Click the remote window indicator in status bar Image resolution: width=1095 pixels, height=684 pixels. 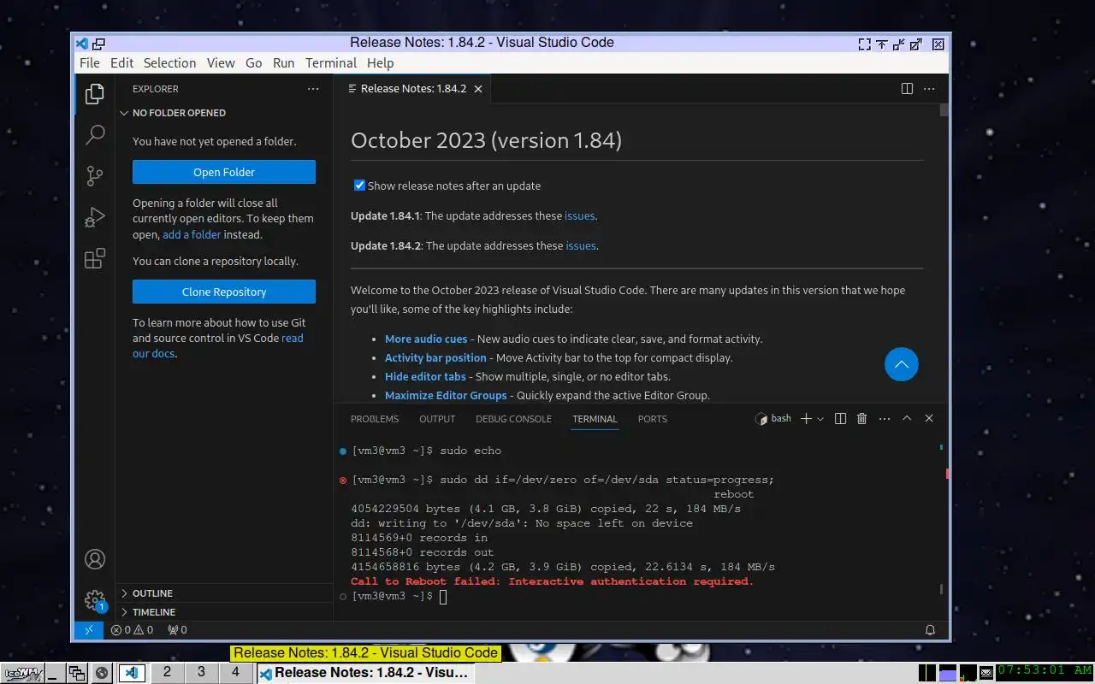88,630
